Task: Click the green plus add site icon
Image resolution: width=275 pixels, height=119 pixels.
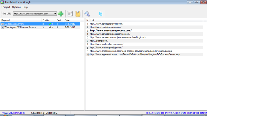Action: [x=61, y=14]
